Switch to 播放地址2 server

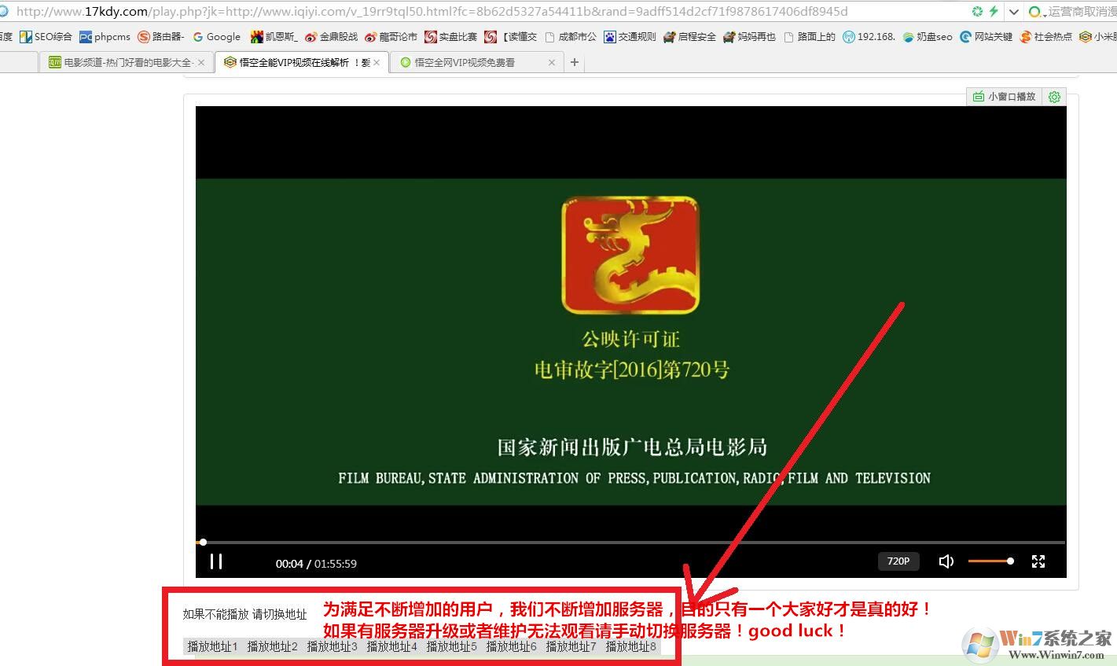(x=272, y=646)
